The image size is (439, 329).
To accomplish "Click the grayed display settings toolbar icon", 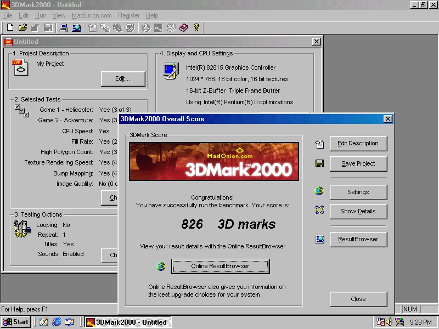I will [130, 27].
